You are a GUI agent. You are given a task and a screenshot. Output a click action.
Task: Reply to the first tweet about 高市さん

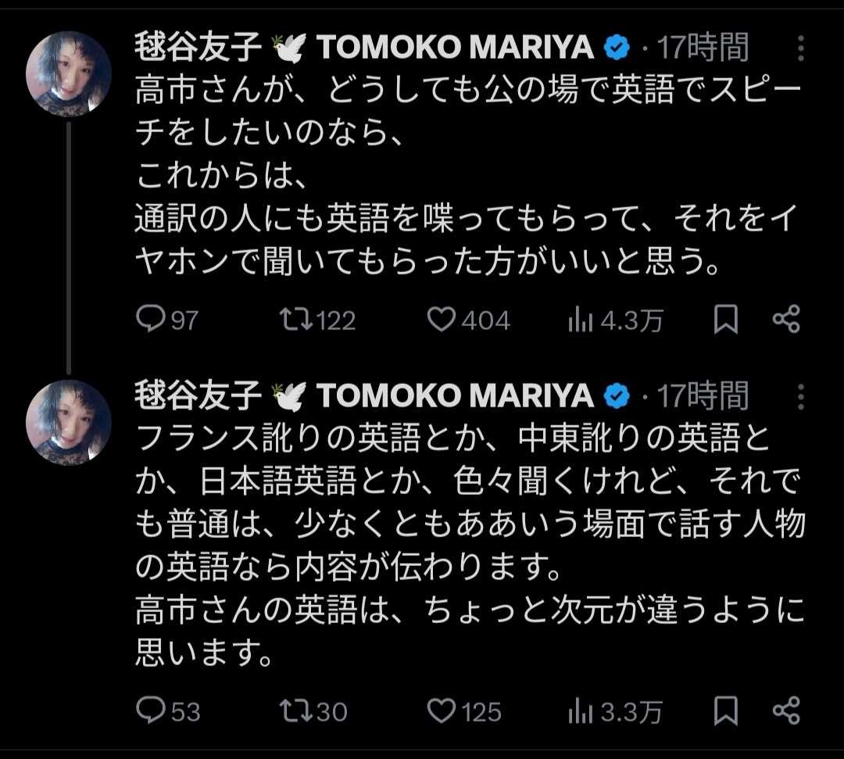pos(149,320)
